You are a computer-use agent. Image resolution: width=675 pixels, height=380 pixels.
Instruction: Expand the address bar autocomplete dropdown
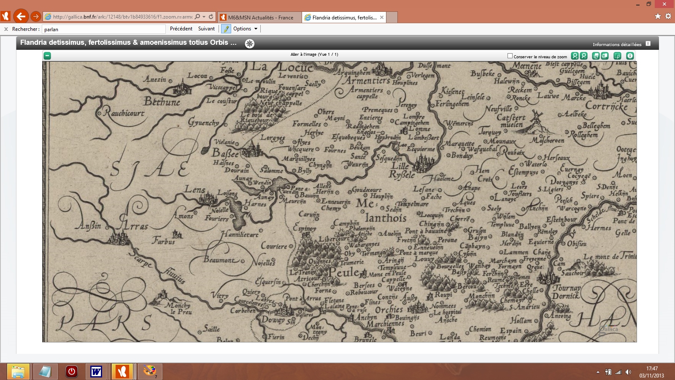click(x=204, y=17)
